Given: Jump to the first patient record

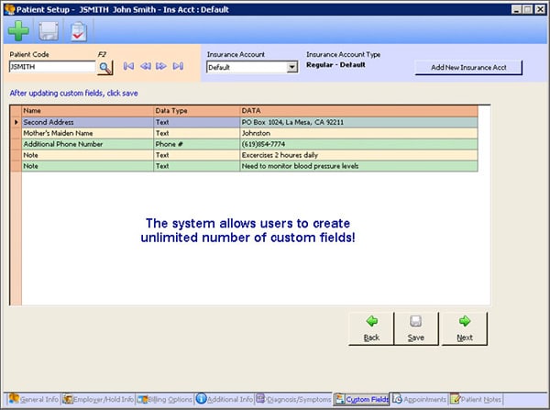Looking at the screenshot, I should pyautogui.click(x=128, y=66).
